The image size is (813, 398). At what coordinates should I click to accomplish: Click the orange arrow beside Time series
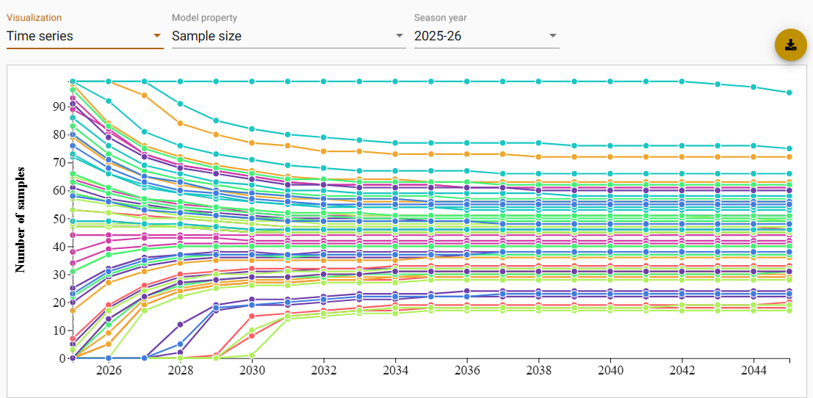[156, 35]
